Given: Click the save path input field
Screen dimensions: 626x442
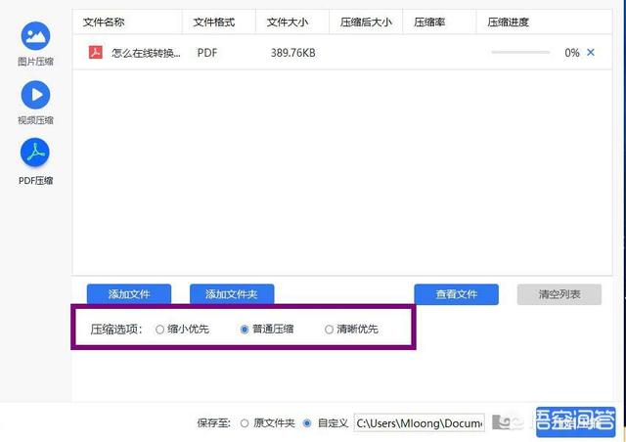Looking at the screenshot, I should [x=420, y=422].
